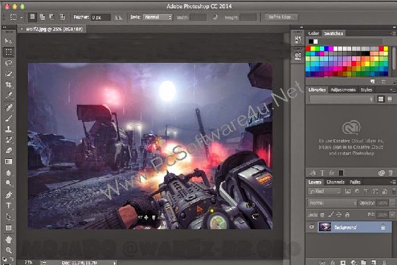Select the Clone Stamp tool

click(9, 129)
